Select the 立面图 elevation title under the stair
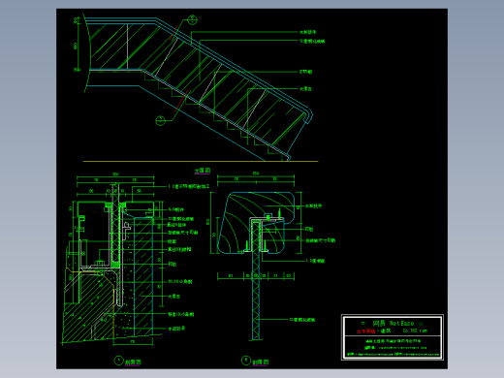This screenshot has height=378, width=504. click(x=203, y=171)
